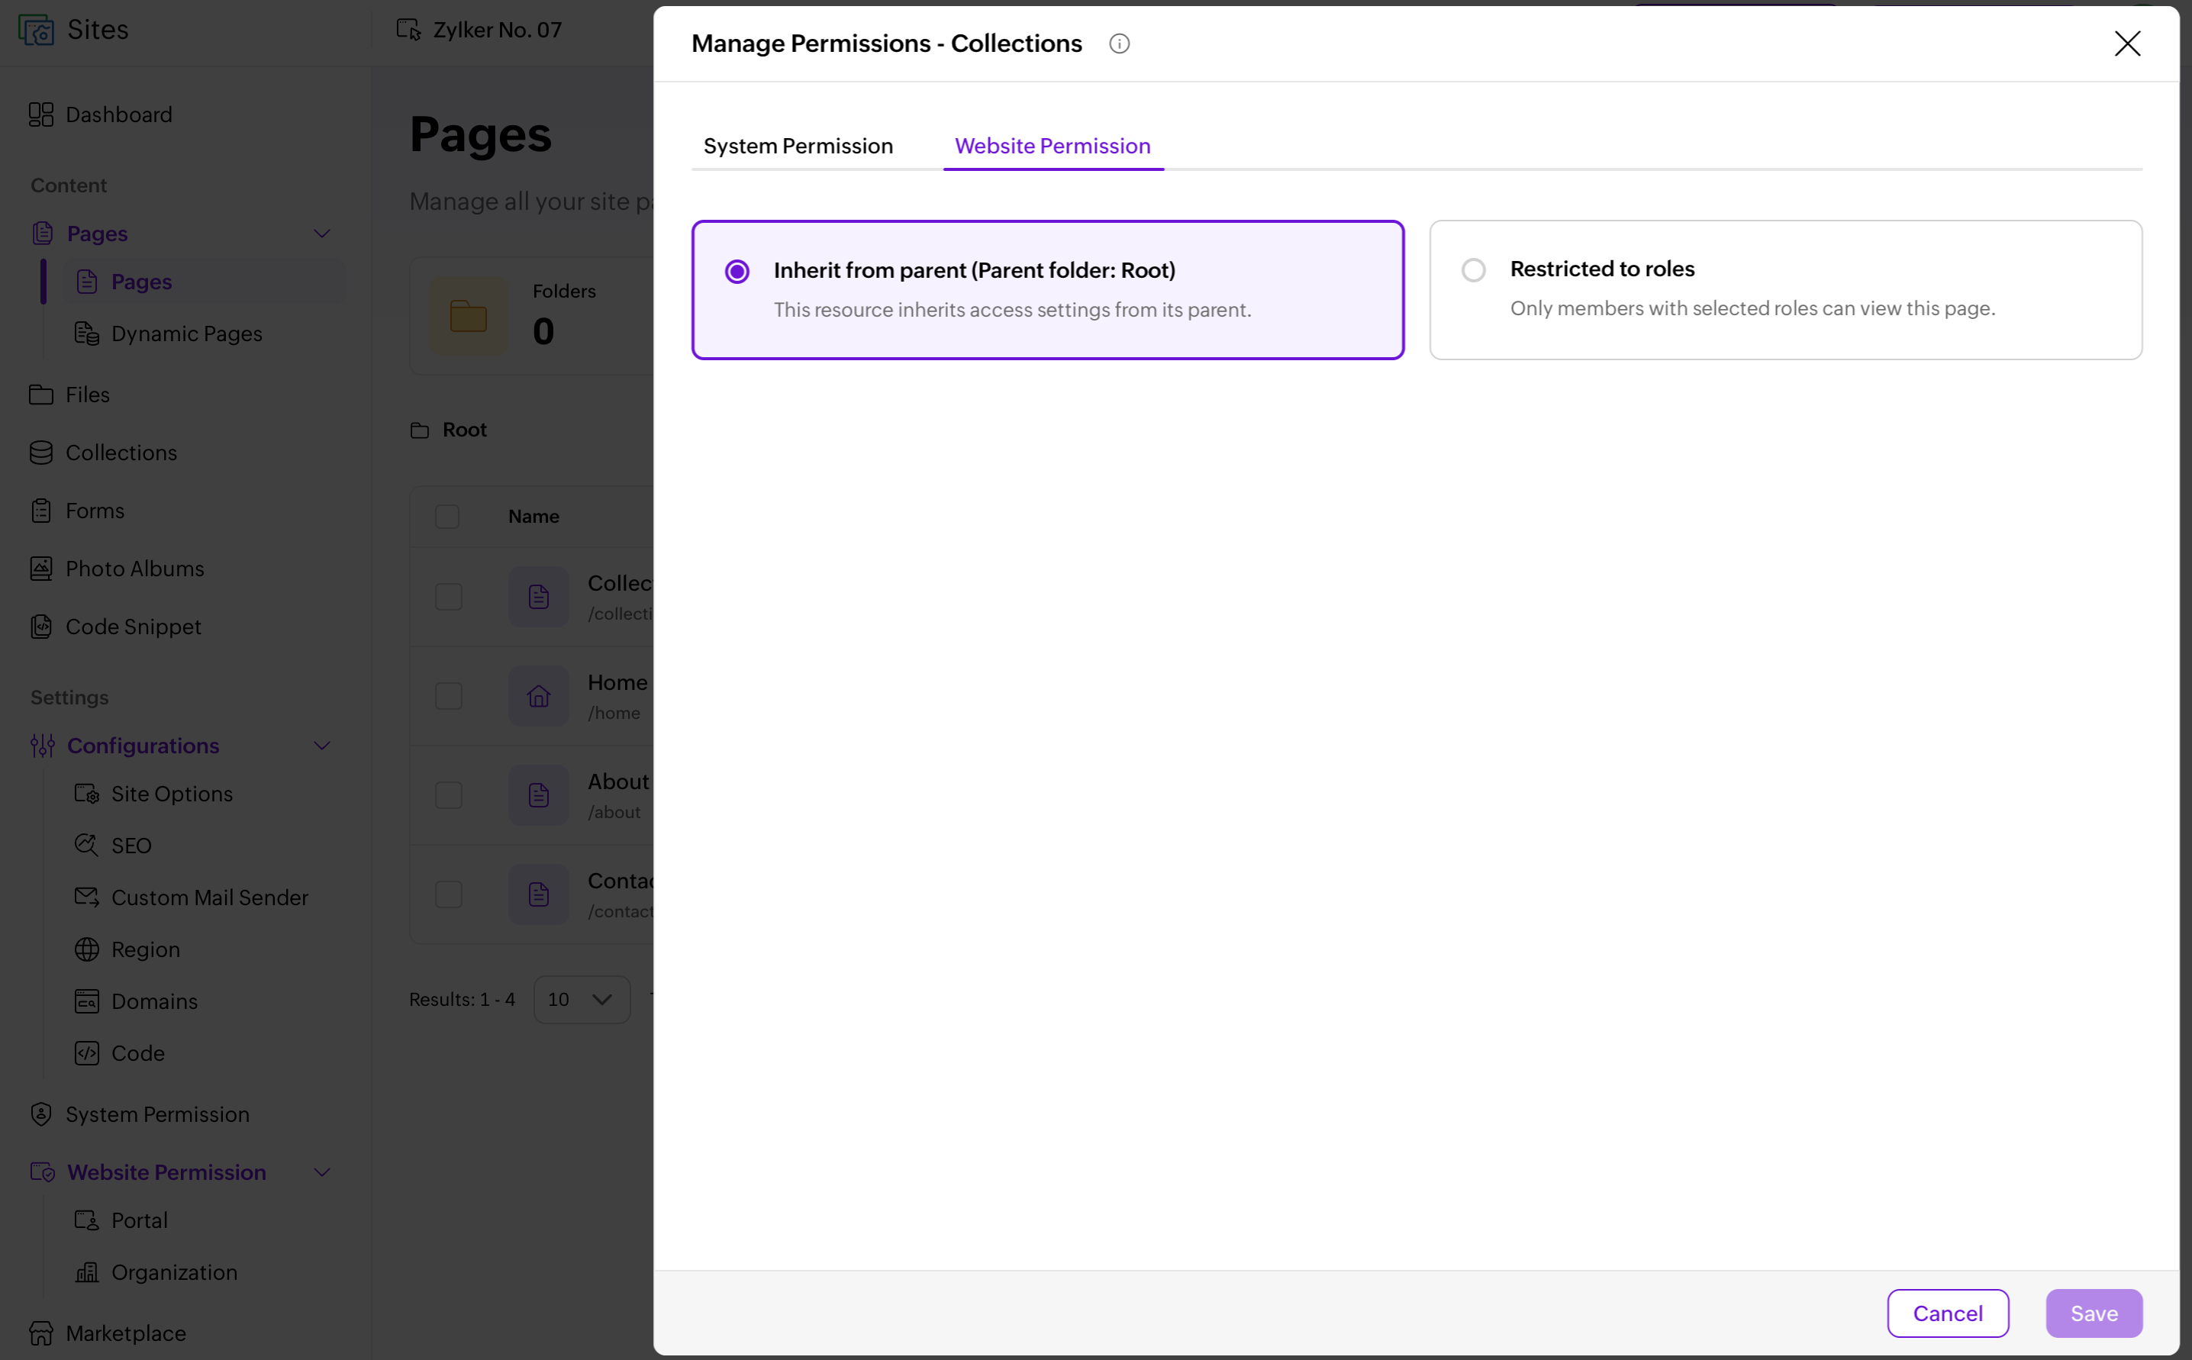Open Dynamic Pages in the sidebar
Screen dimensions: 2192x1360
point(168,333)
